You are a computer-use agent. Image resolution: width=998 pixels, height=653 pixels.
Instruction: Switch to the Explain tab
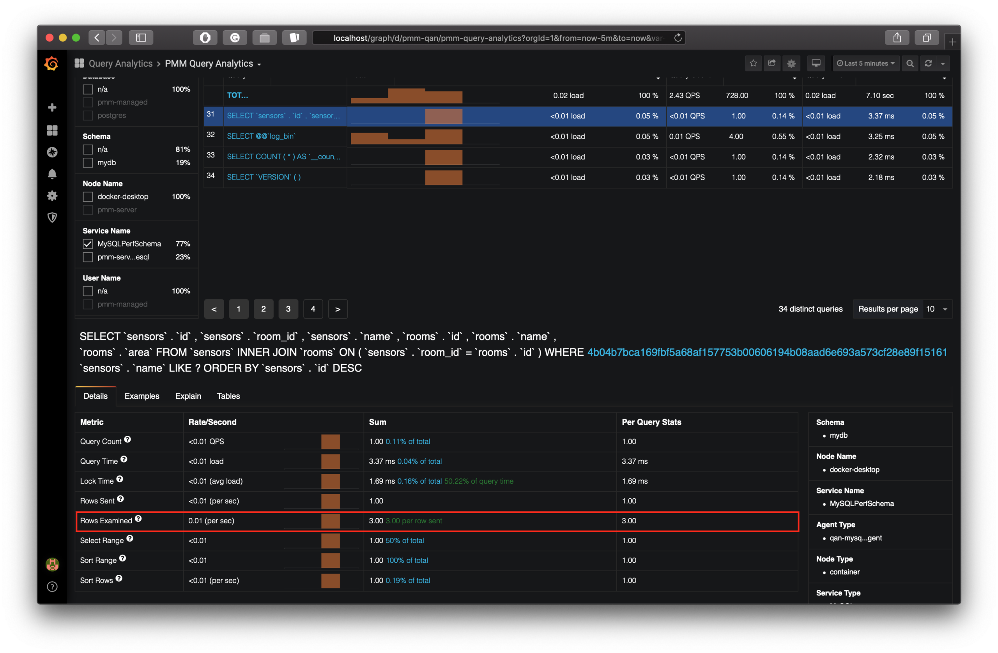tap(188, 396)
